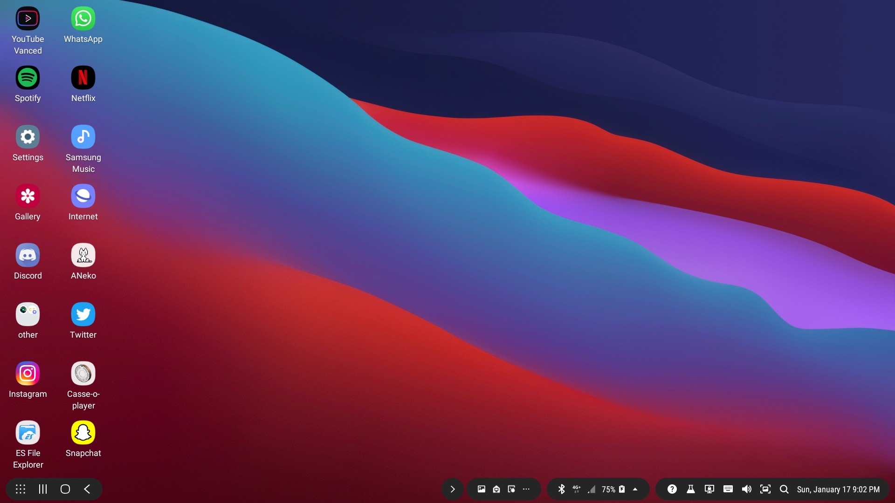Open the help question mark icon
Viewport: 895px width, 503px height.
coord(672,489)
